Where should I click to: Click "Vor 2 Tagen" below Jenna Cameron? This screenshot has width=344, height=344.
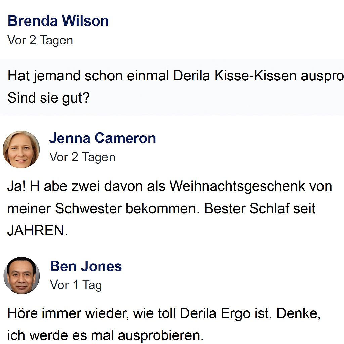click(x=82, y=157)
